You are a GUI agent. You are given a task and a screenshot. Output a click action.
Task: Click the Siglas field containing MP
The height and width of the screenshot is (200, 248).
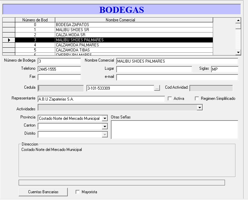click(x=224, y=69)
